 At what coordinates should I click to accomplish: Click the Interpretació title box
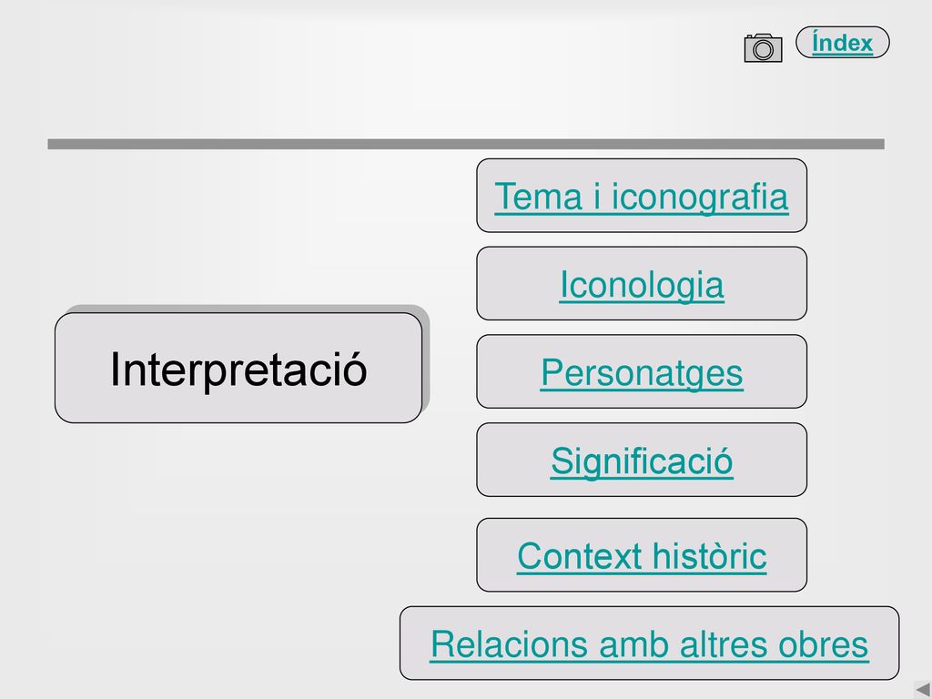238,368
